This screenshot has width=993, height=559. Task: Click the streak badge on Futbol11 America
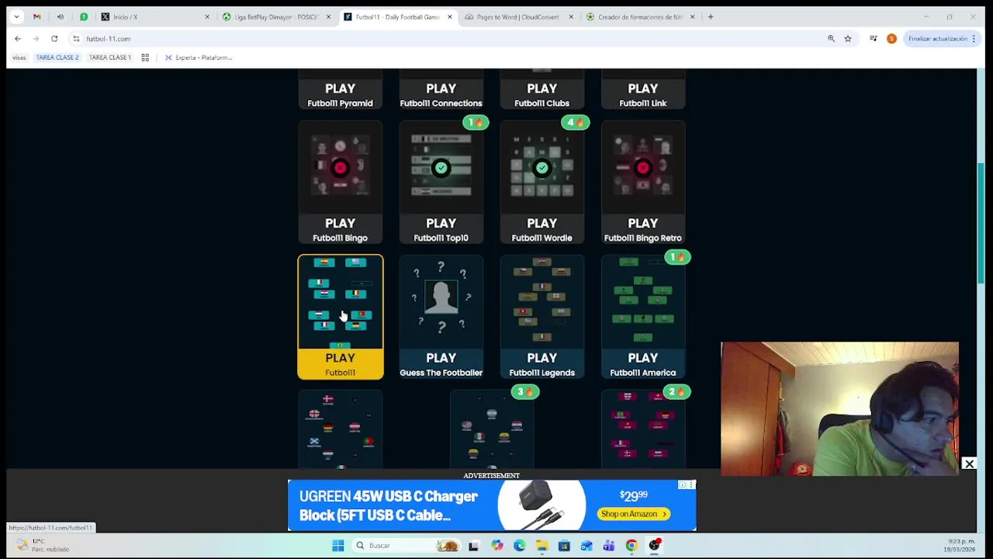pos(677,257)
